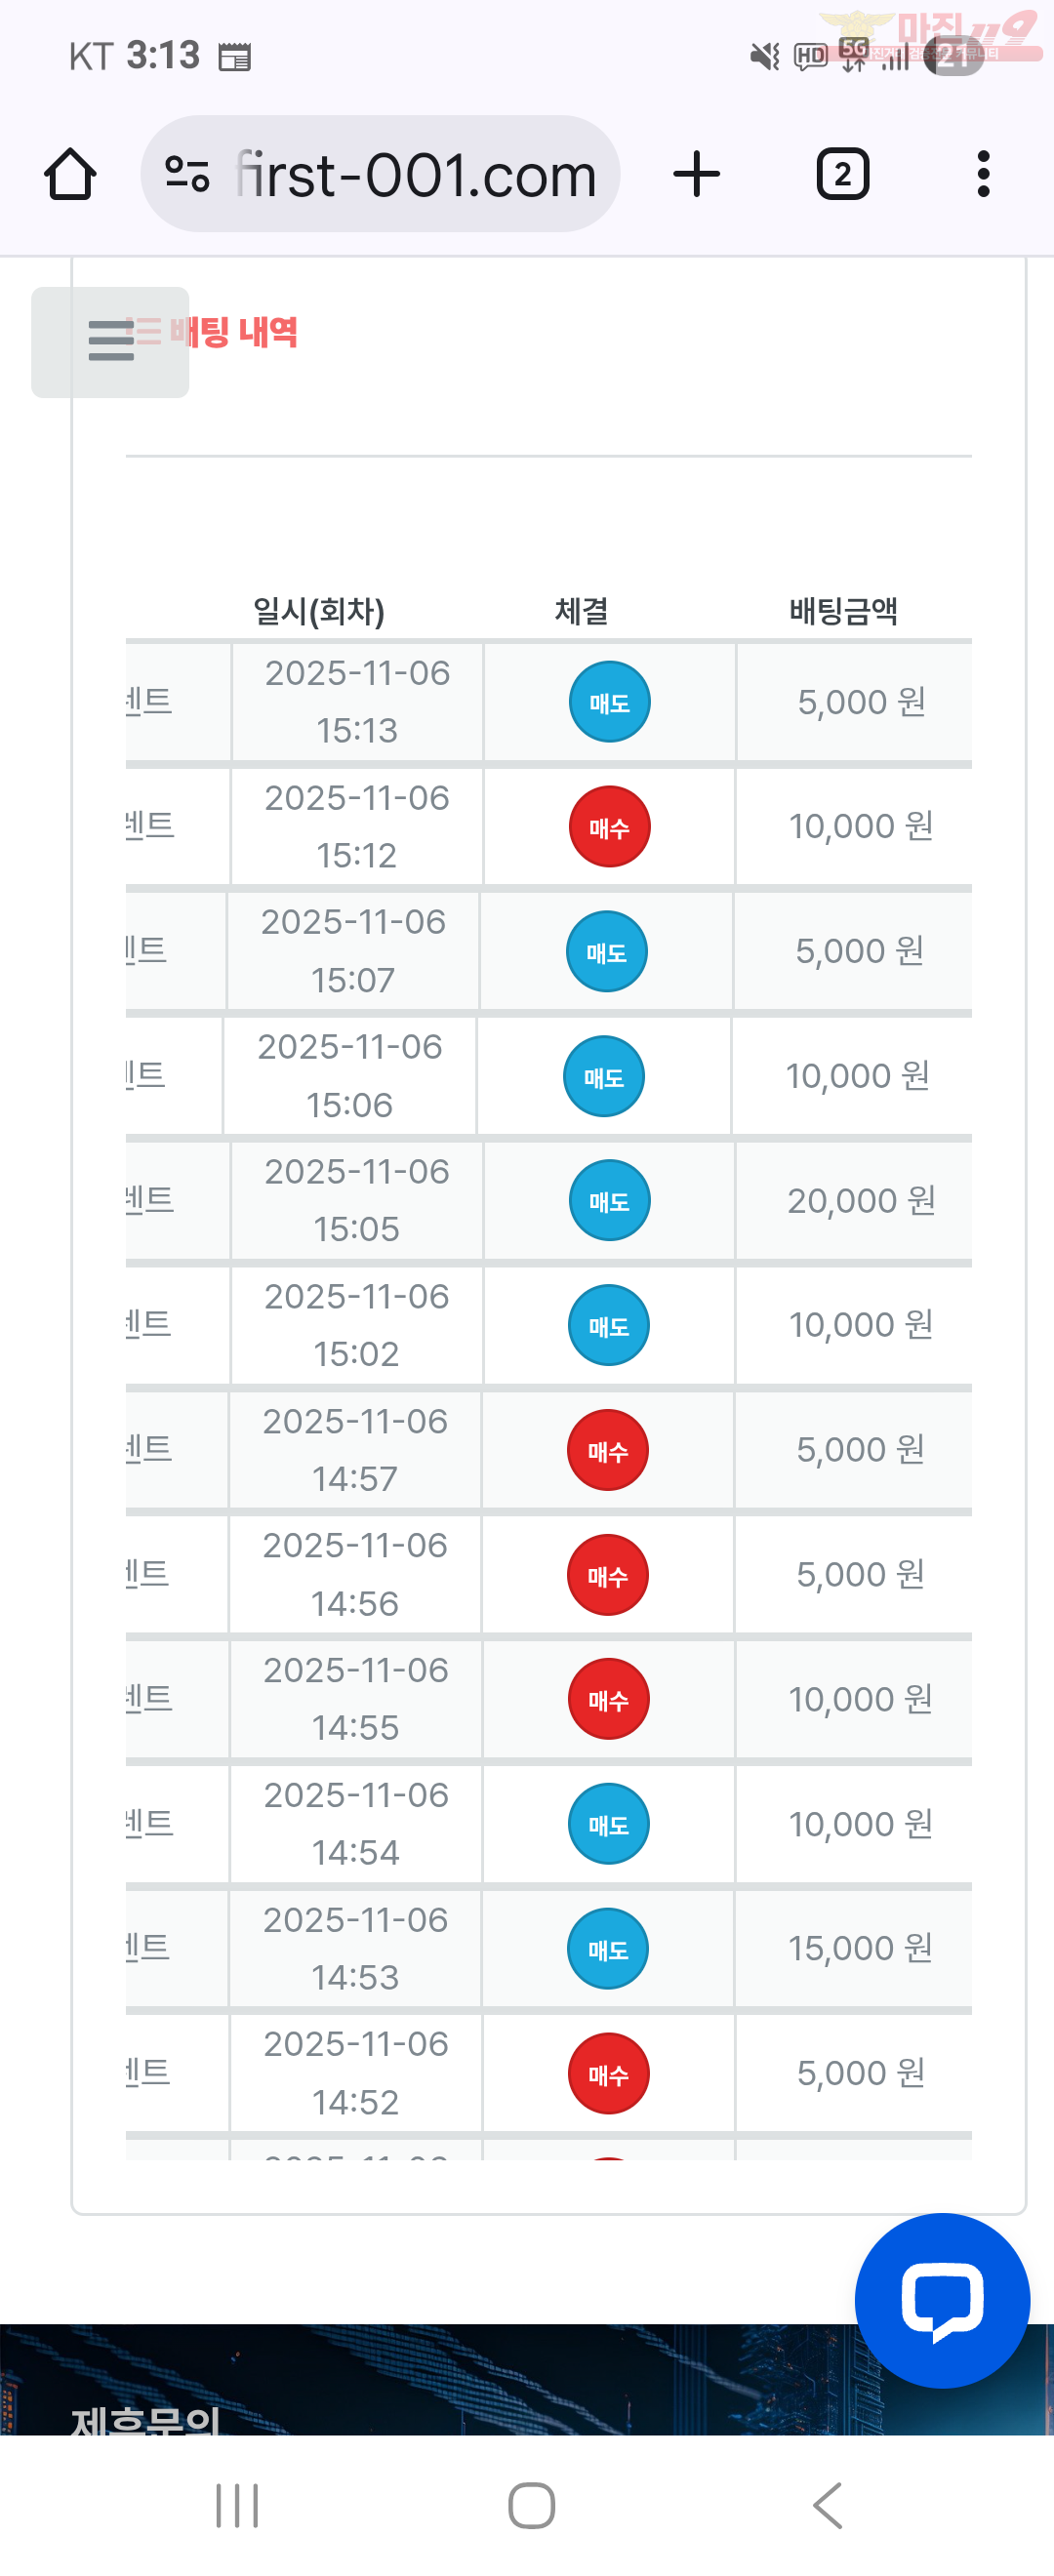Tap the 매수 badge for 14:57
The image size is (1054, 2576).
click(607, 1450)
